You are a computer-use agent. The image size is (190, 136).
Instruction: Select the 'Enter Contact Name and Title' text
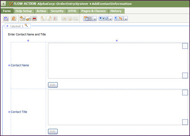point(27,34)
